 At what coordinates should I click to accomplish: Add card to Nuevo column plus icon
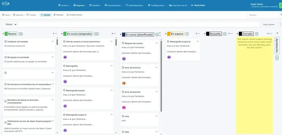[x=54, y=33]
